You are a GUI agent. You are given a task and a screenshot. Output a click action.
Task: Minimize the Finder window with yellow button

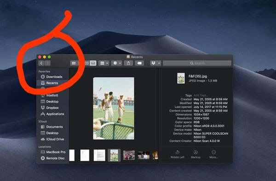click(45, 57)
